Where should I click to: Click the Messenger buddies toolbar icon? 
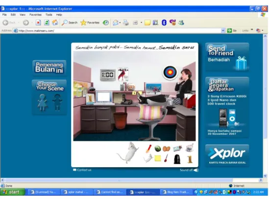181,22
